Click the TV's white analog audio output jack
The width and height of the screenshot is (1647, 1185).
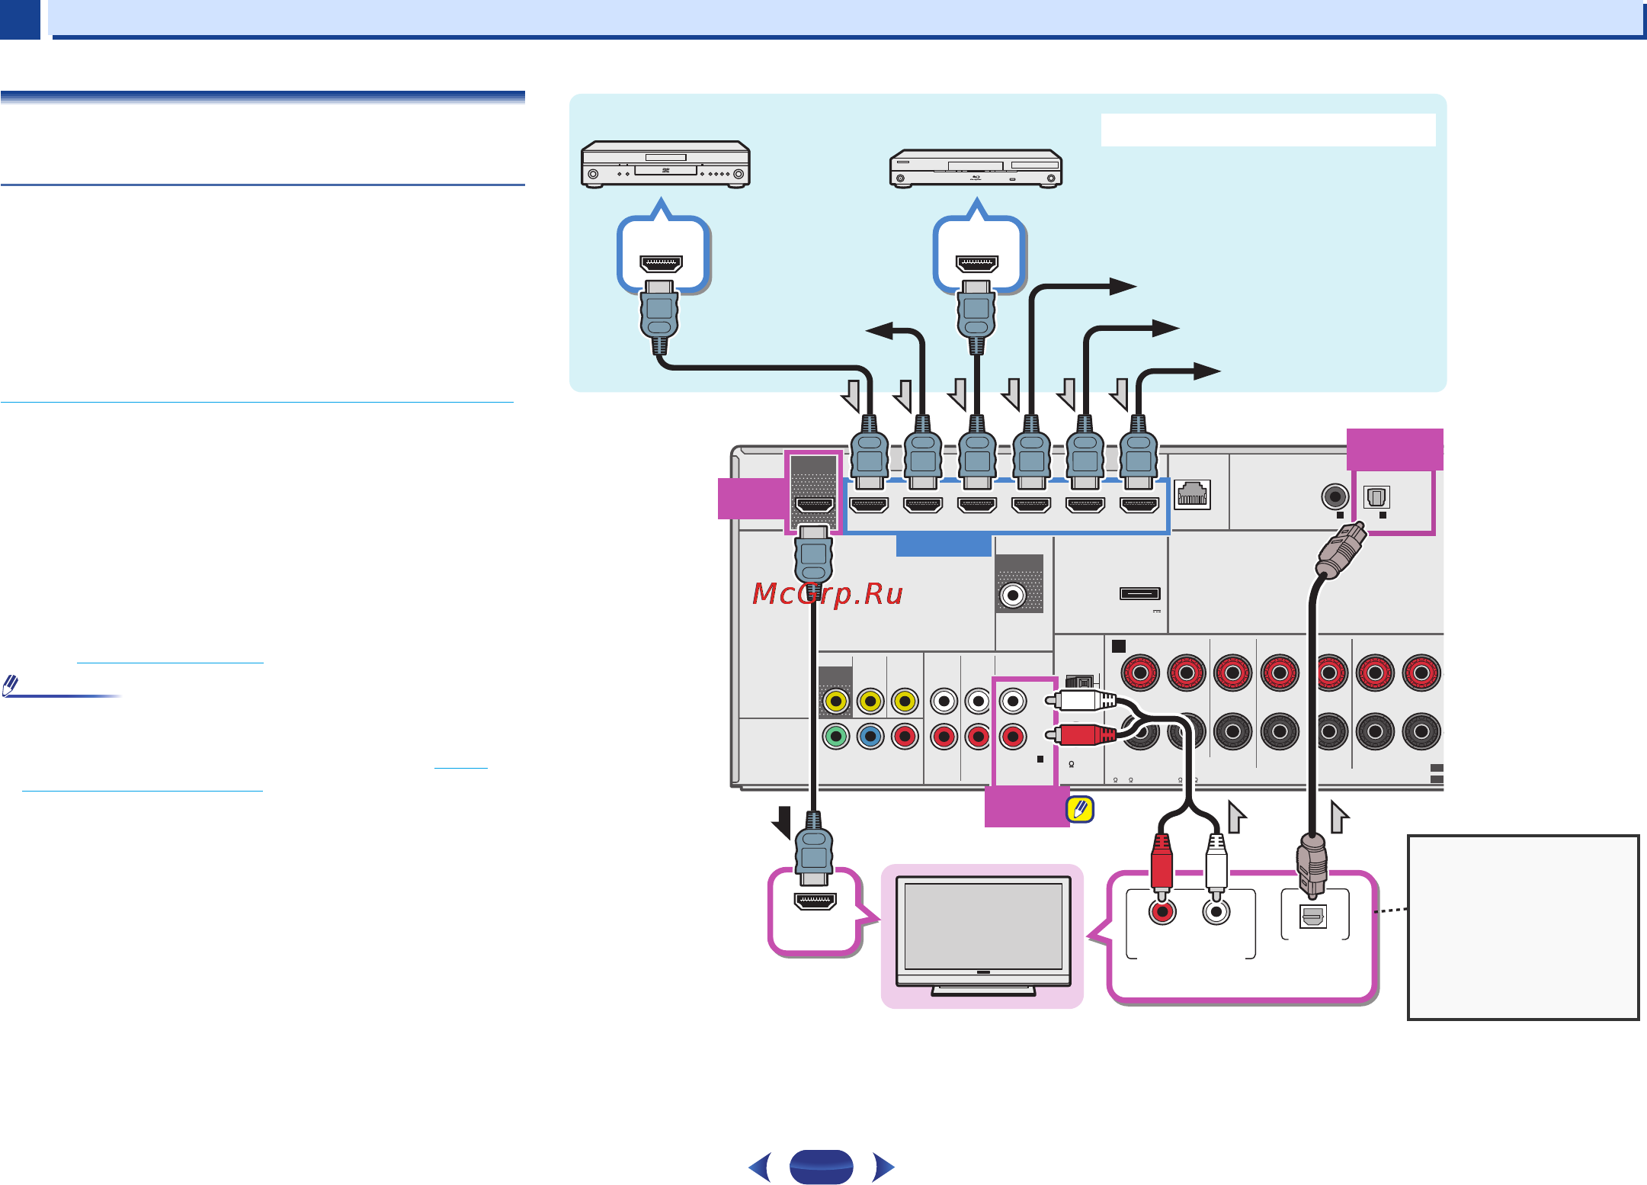(1216, 911)
